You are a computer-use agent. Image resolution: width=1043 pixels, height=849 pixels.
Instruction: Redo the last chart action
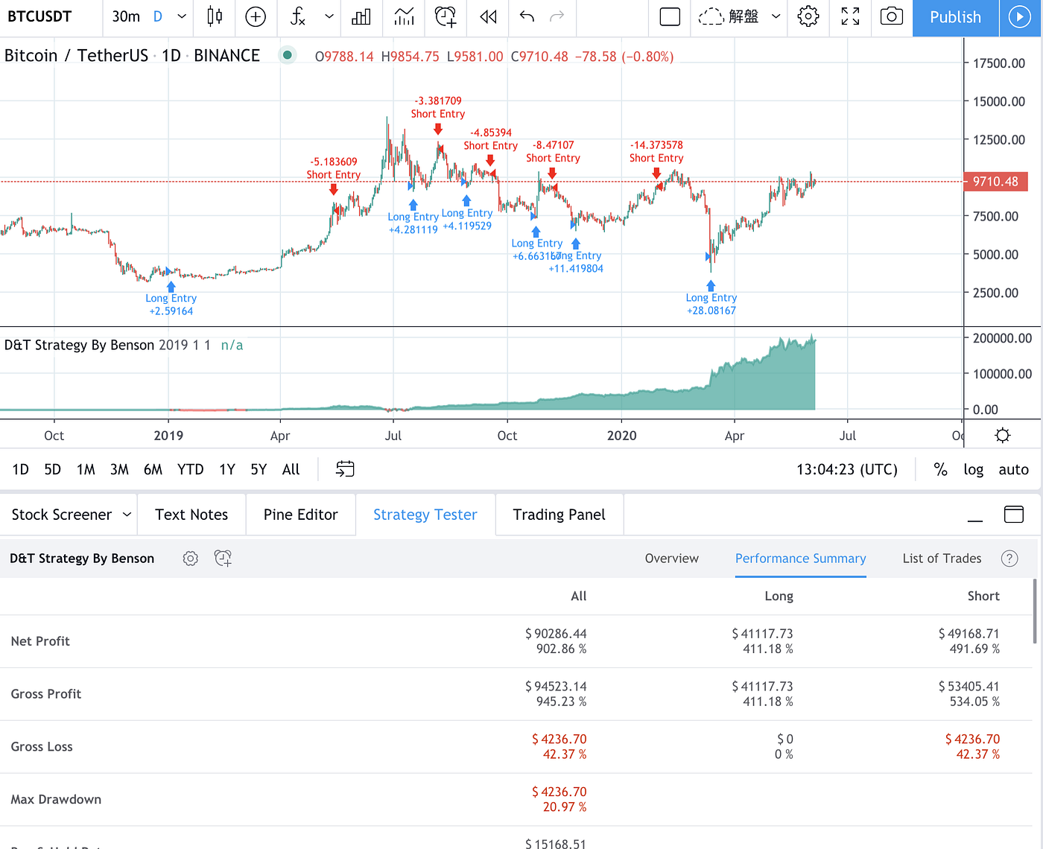click(x=557, y=16)
